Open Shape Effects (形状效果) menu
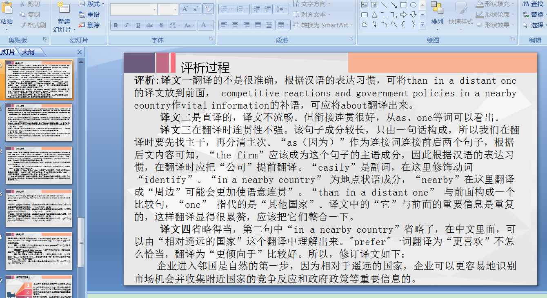The height and width of the screenshot is (298, 547). pos(495,25)
